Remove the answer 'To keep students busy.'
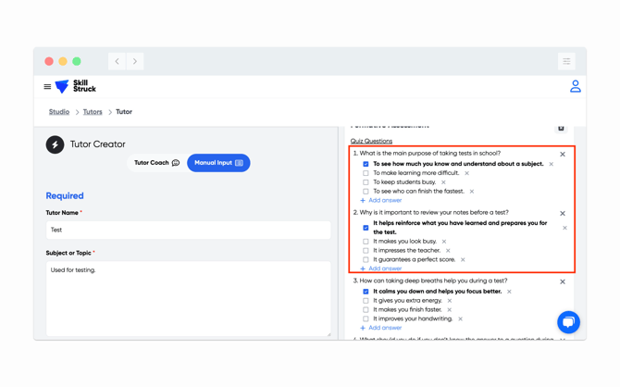This screenshot has width=620, height=387. pyautogui.click(x=443, y=182)
